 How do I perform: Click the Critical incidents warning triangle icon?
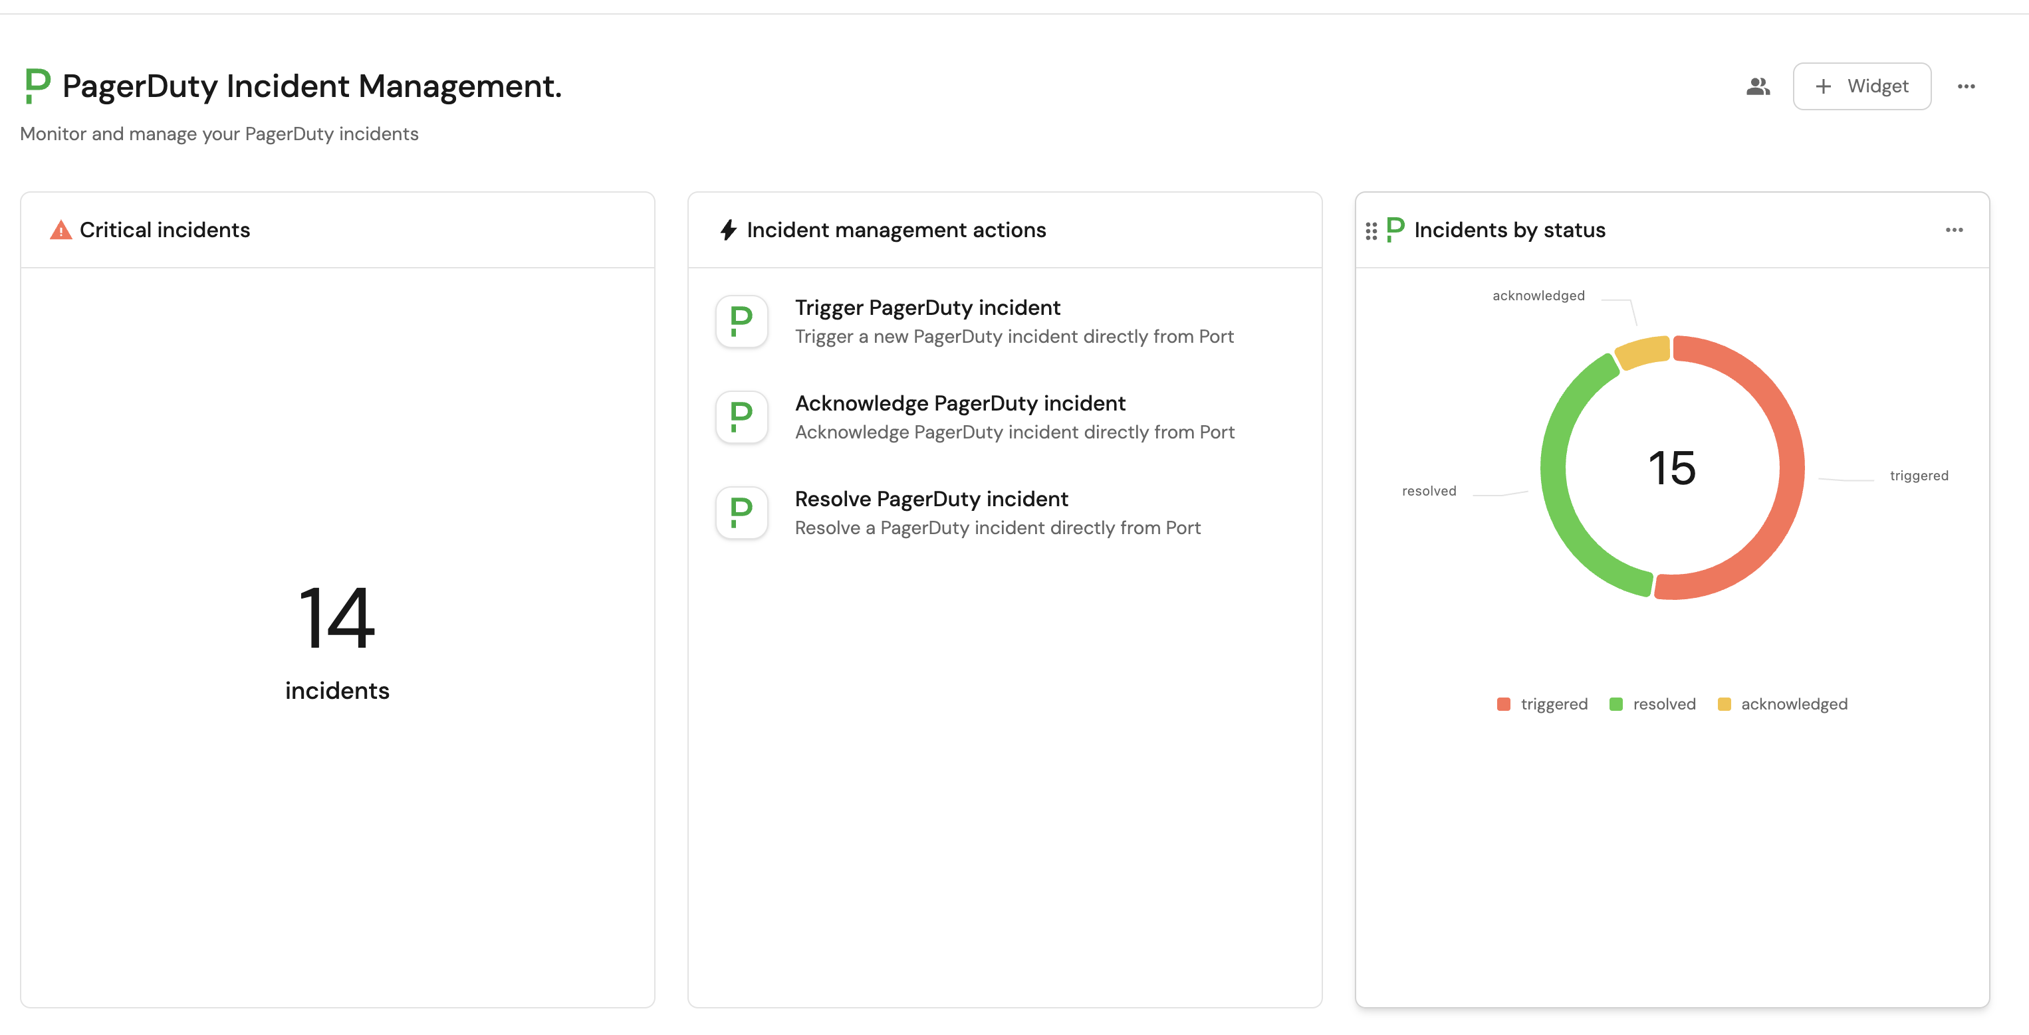(60, 230)
